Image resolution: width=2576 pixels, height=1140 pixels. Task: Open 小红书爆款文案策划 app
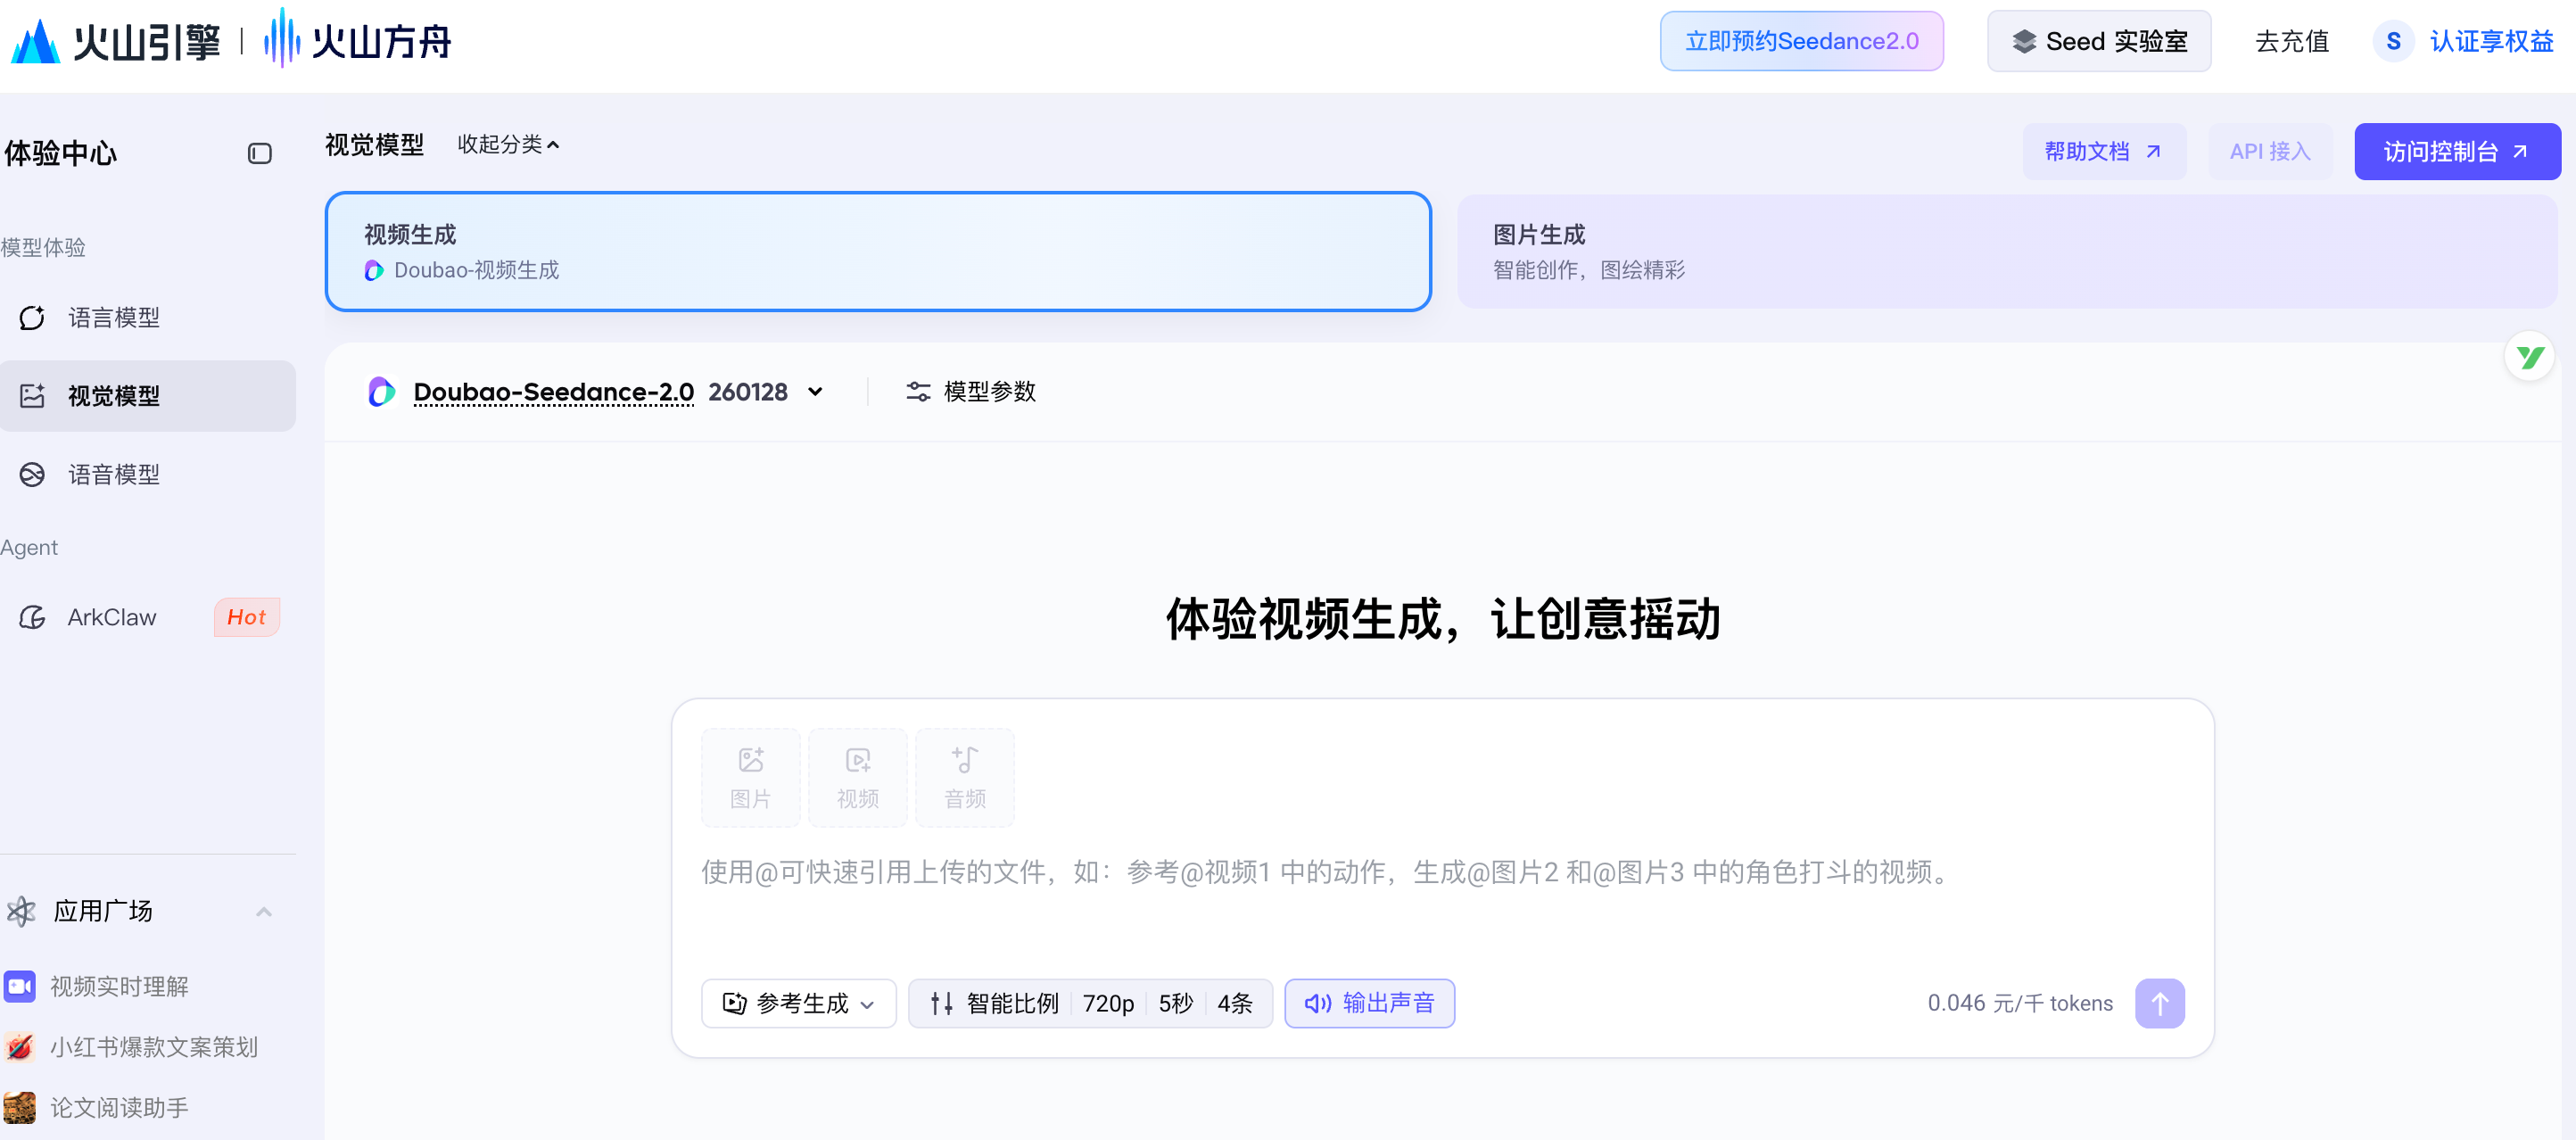click(153, 1046)
